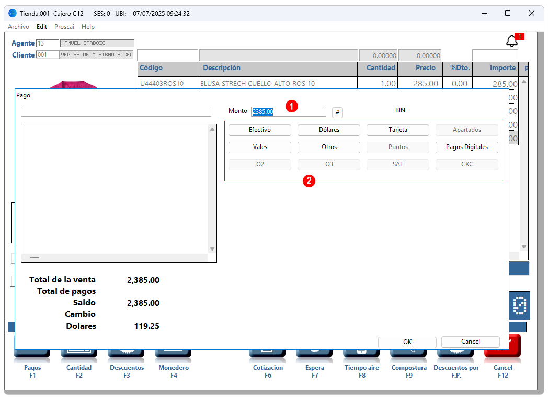Screen dimensions: 548x398
Task: Open the Proscai menu
Action: pyautogui.click(x=64, y=27)
